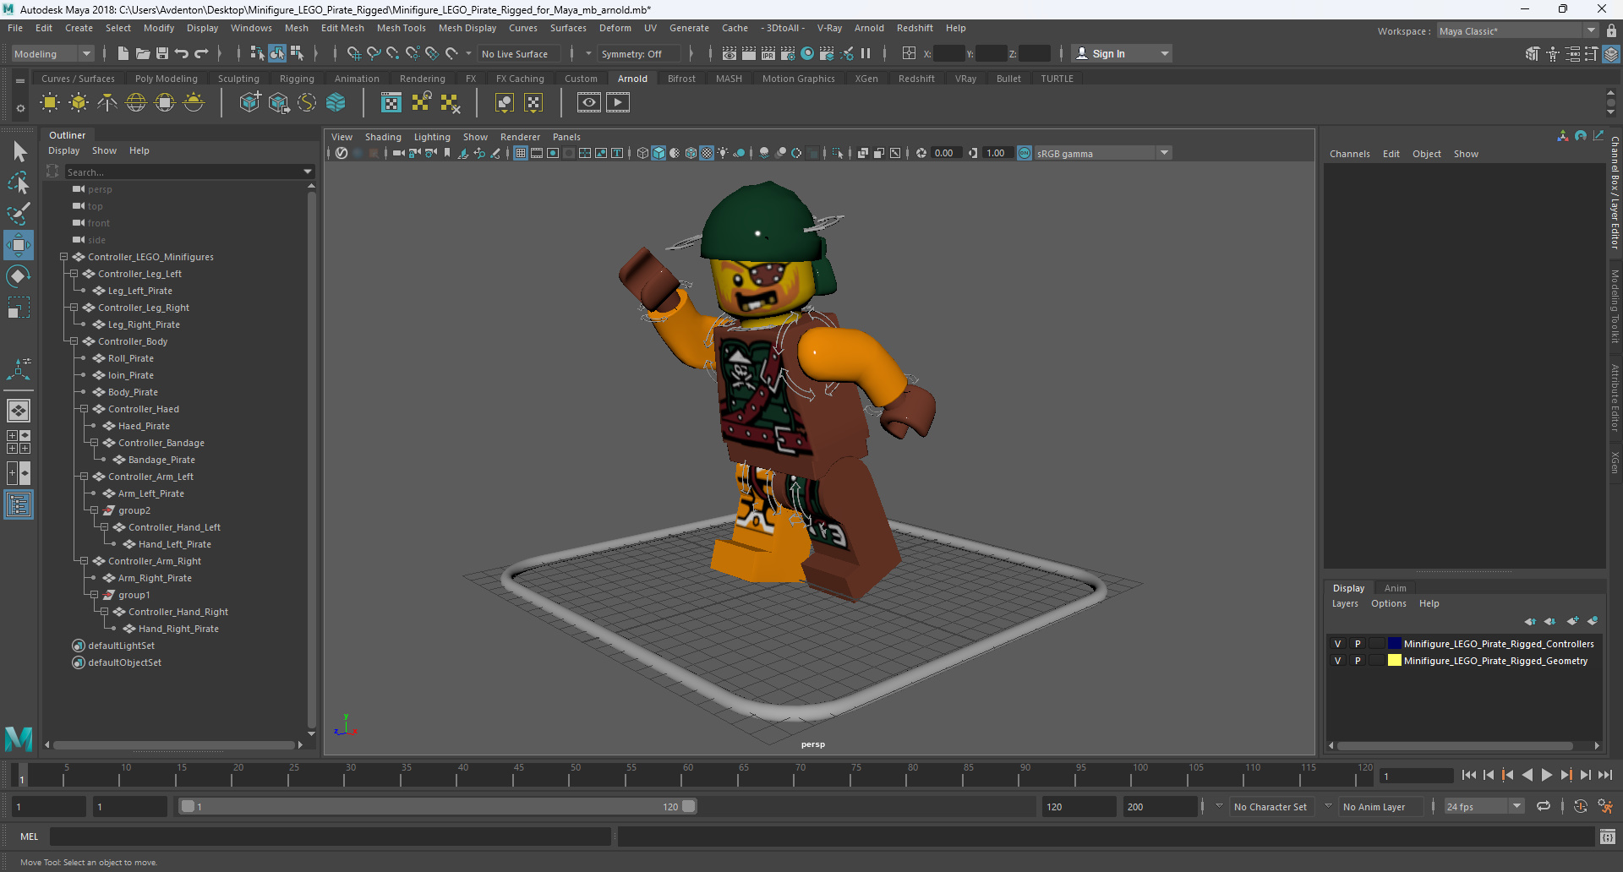1623x872 pixels.
Task: Switch to the Poly Modeling shelf tab
Action: coord(166,79)
